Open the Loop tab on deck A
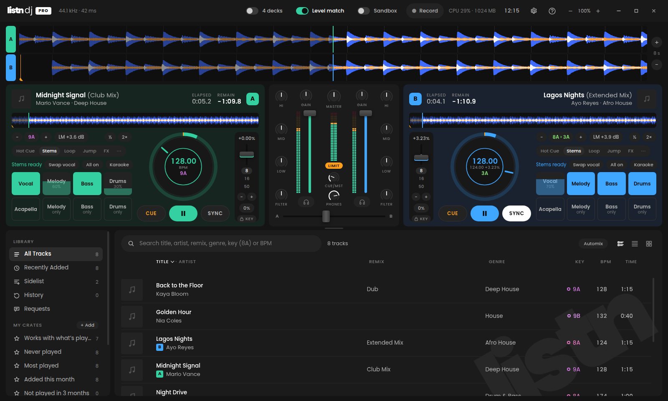This screenshot has width=668, height=401. click(70, 151)
